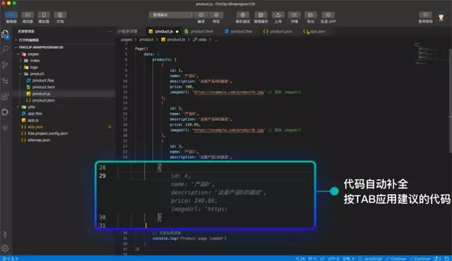Click the first Continue status bar item

click(x=396, y=259)
